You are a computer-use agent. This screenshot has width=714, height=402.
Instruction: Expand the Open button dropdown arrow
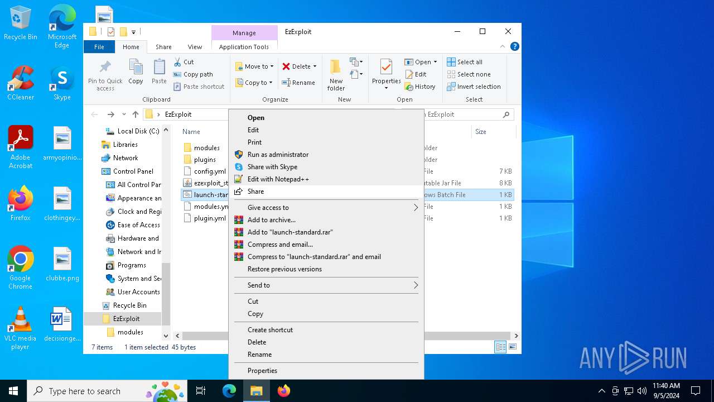pyautogui.click(x=435, y=62)
